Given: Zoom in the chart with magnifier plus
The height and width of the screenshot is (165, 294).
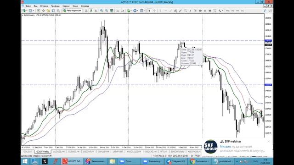Looking at the screenshot, I should coord(102,11).
